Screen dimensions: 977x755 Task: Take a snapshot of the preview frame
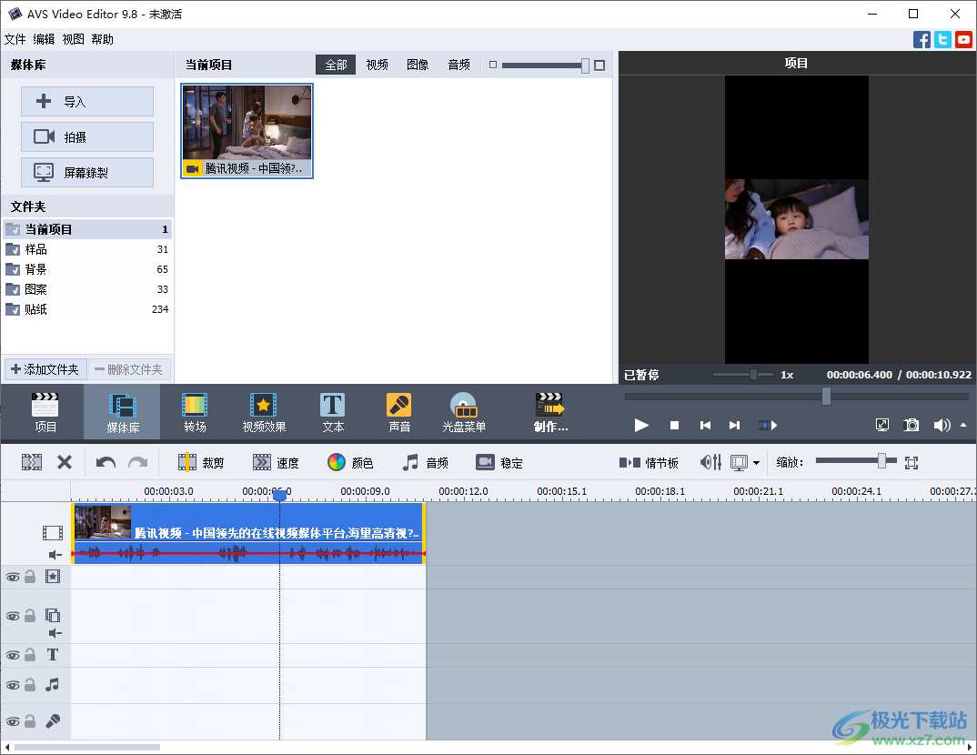pyautogui.click(x=911, y=425)
